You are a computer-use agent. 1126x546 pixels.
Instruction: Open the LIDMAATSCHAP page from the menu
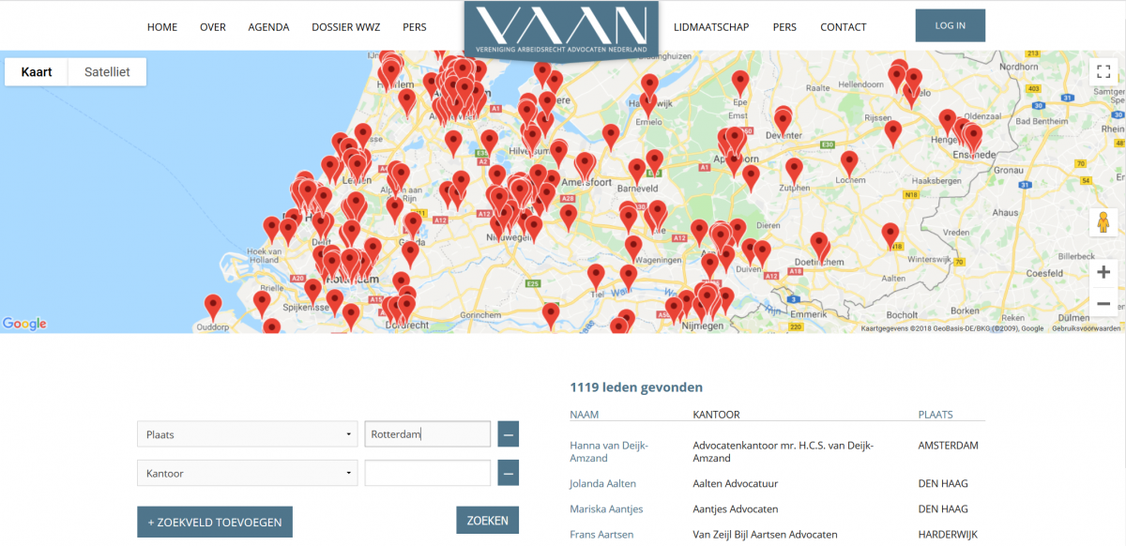point(711,27)
